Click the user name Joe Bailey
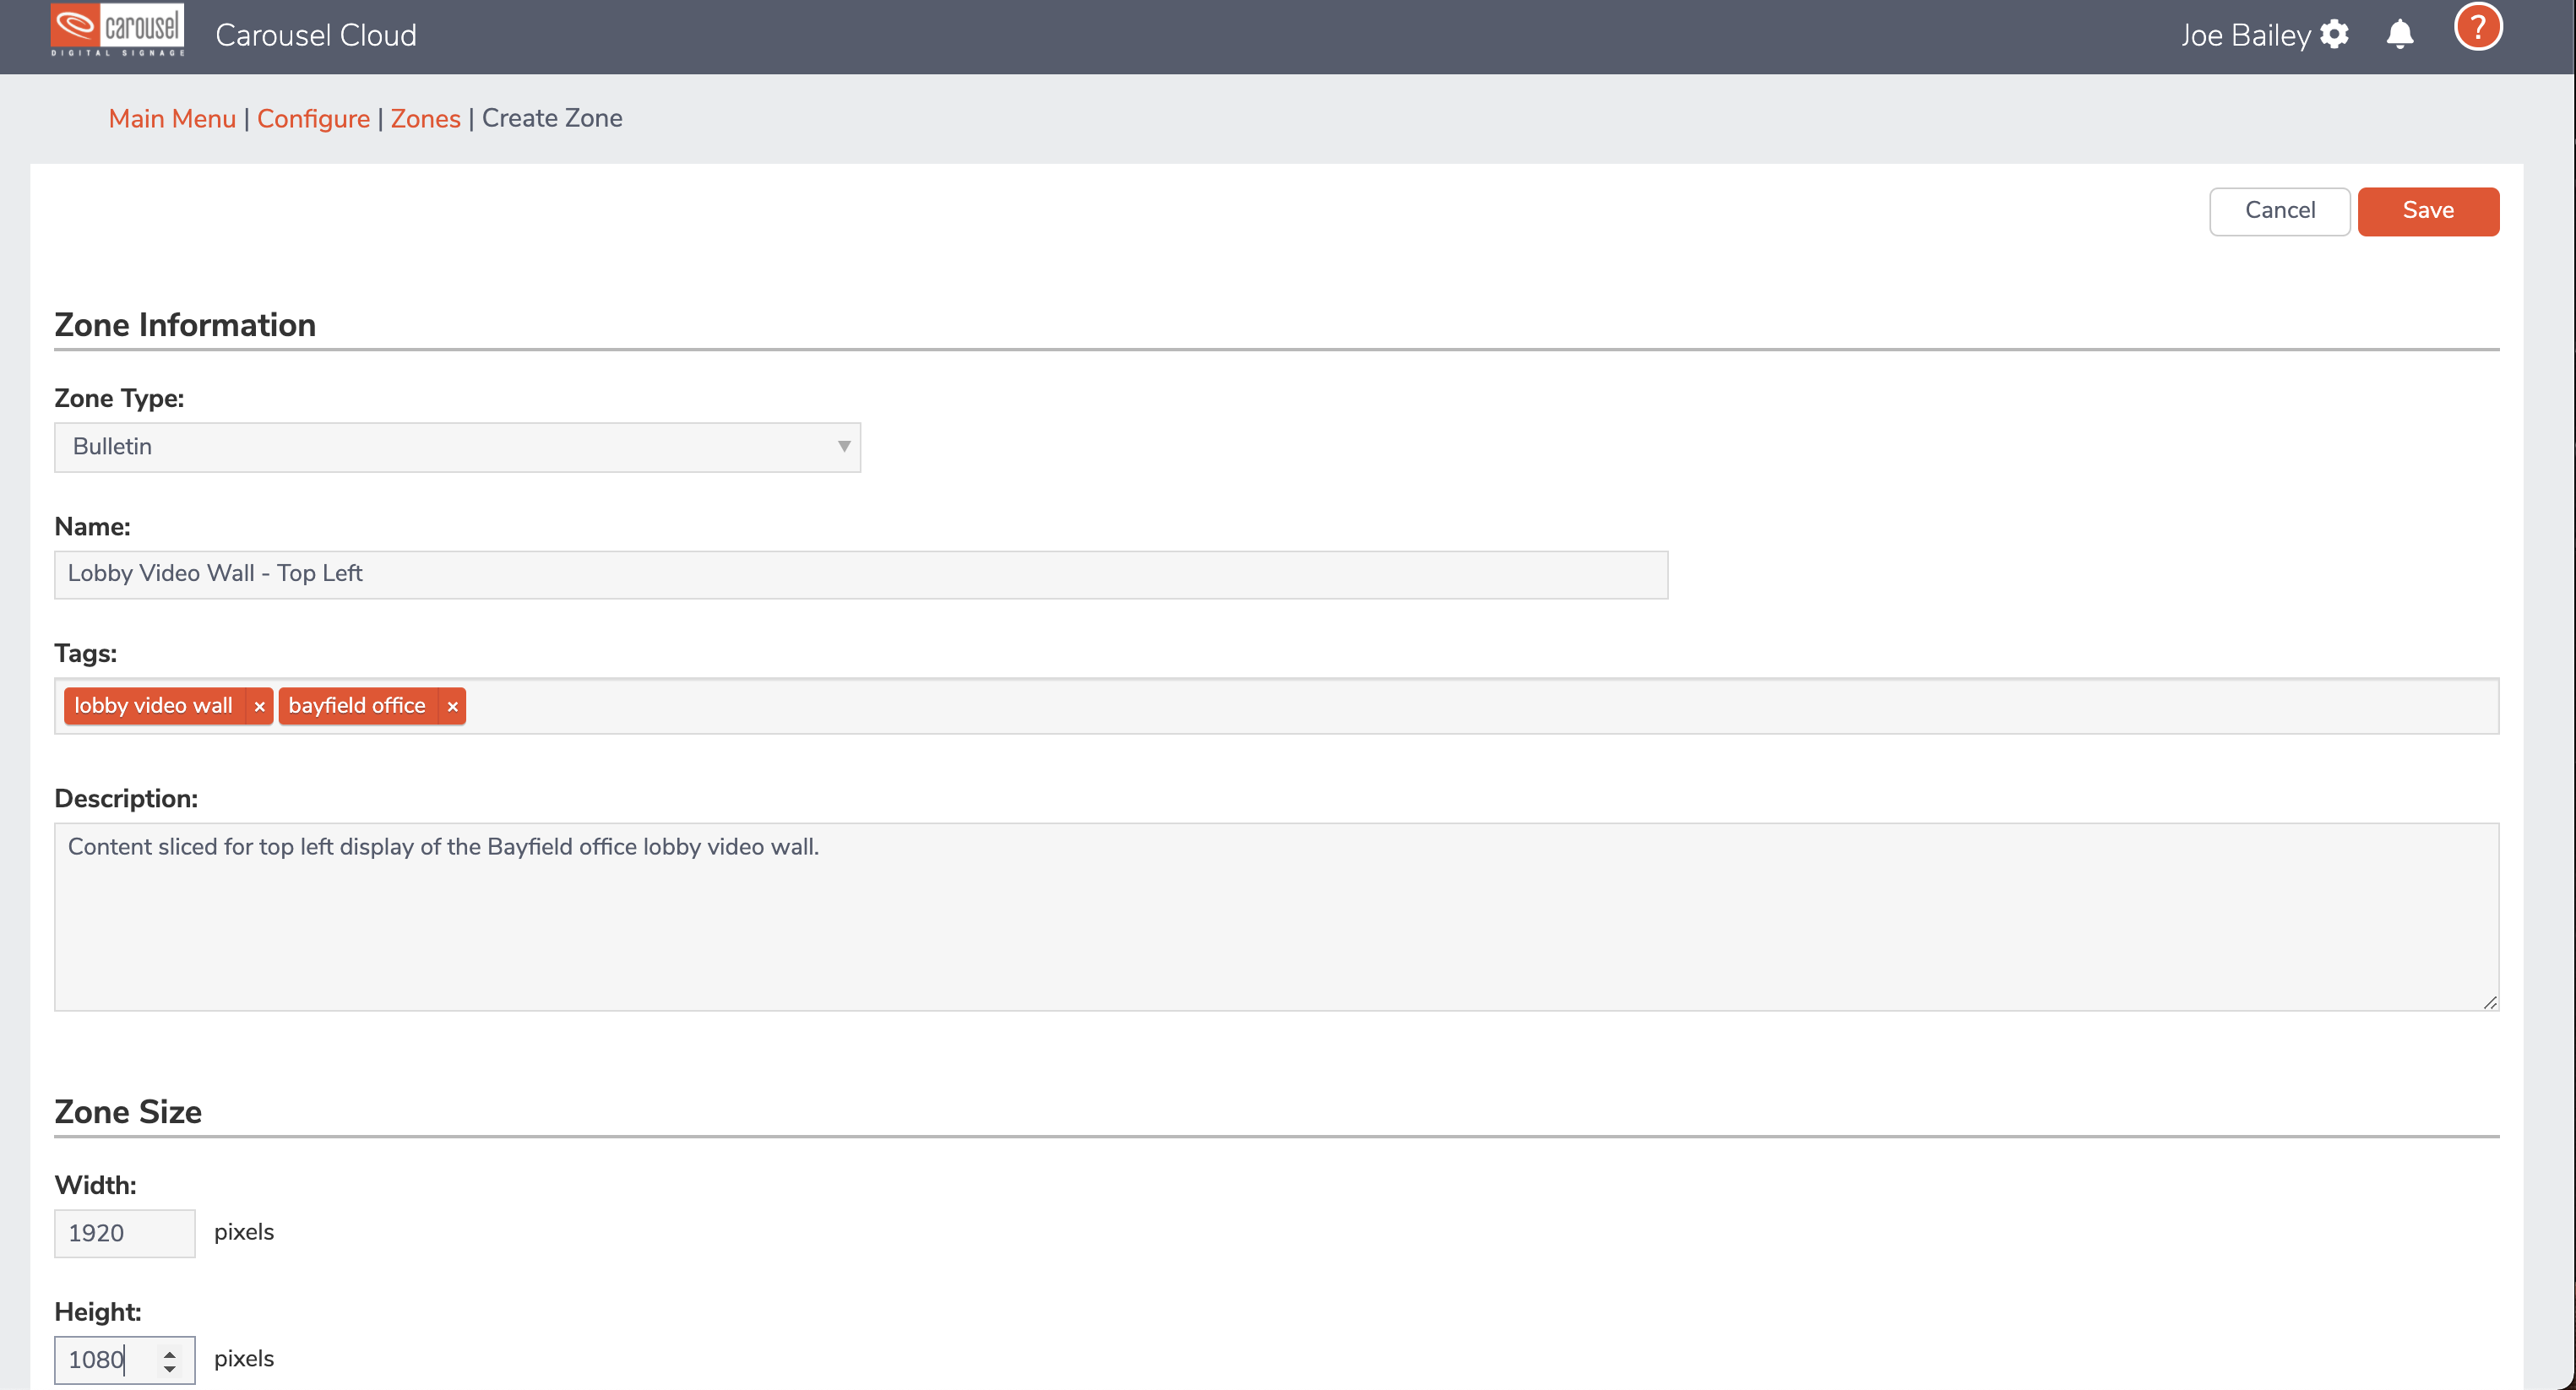Image resolution: width=2576 pixels, height=1390 pixels. pyautogui.click(x=2245, y=35)
